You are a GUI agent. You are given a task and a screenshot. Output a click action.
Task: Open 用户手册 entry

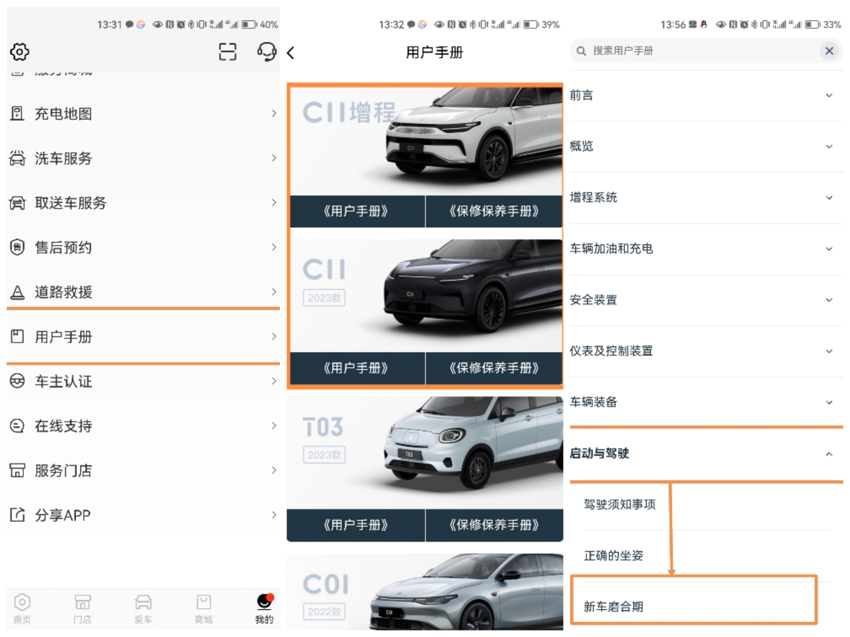(x=143, y=337)
